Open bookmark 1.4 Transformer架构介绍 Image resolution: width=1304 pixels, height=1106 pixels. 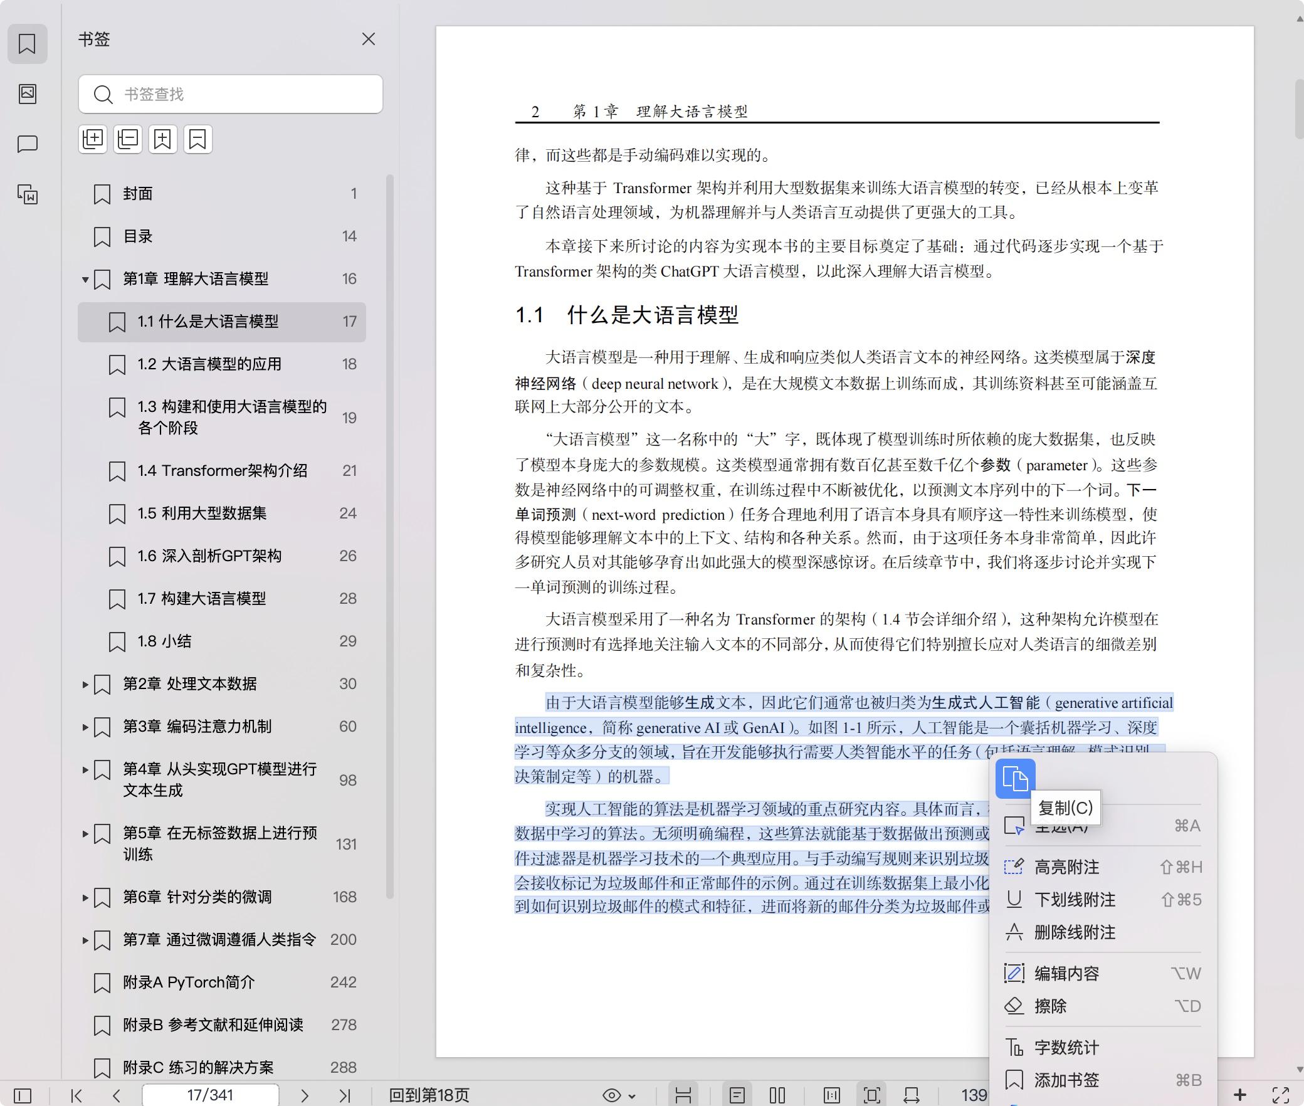[x=222, y=471]
